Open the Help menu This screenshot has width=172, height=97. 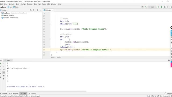tap(59, 4)
